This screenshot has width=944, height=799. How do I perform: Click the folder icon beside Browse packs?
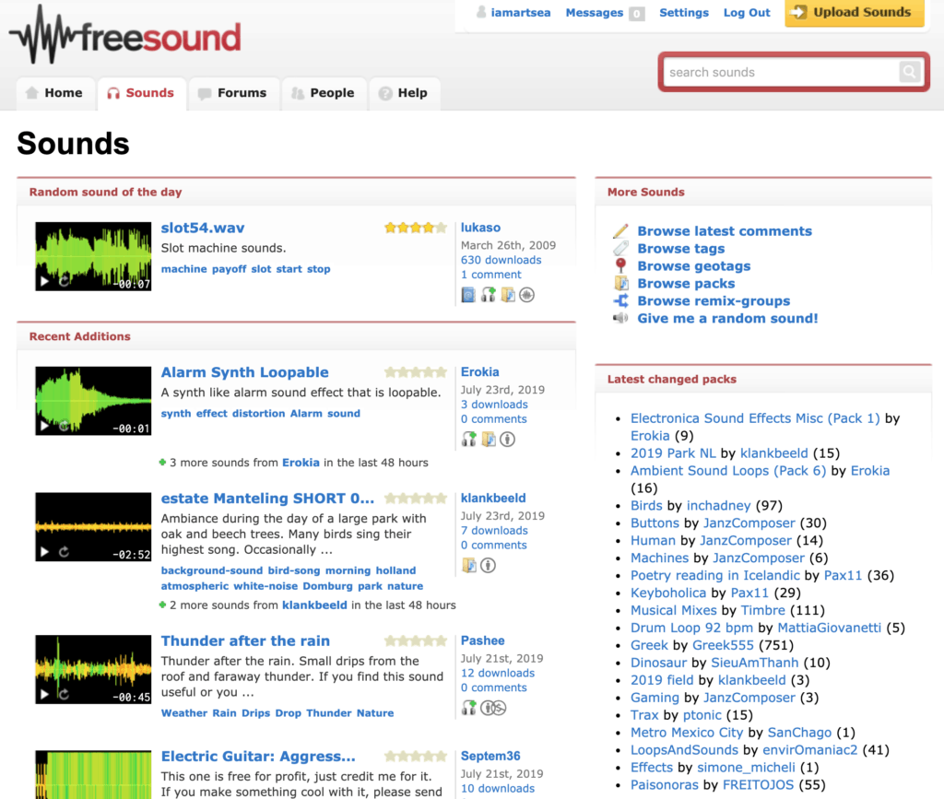tap(620, 283)
